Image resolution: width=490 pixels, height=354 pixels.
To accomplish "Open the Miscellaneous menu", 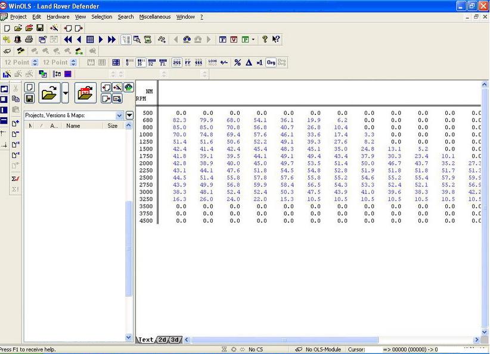I will pos(155,17).
